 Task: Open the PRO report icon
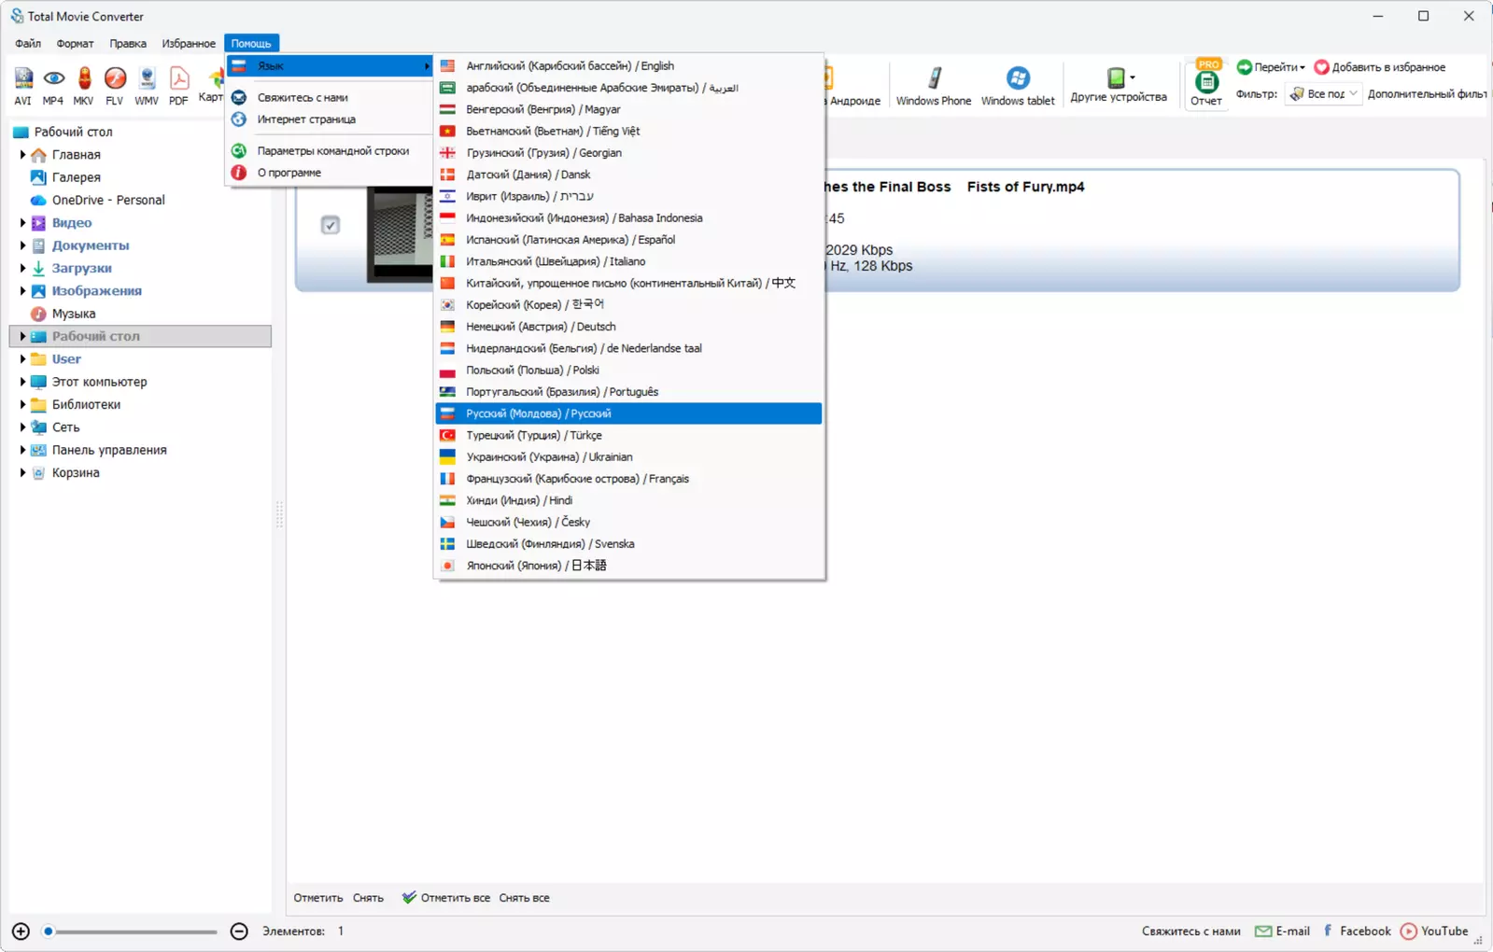[x=1206, y=84]
